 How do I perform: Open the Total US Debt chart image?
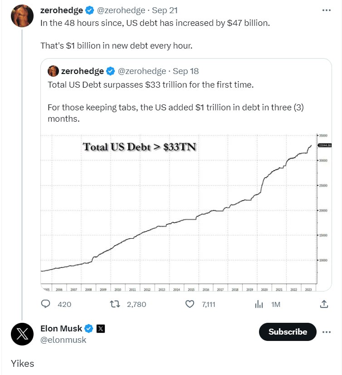186,212
